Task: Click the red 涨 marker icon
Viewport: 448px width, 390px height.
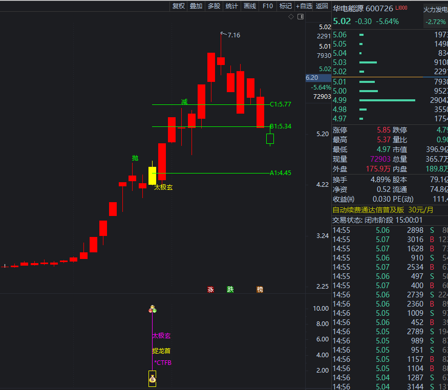Action: [x=210, y=290]
